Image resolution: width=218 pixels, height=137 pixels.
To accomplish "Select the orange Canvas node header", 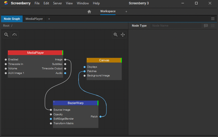I will [104, 60].
